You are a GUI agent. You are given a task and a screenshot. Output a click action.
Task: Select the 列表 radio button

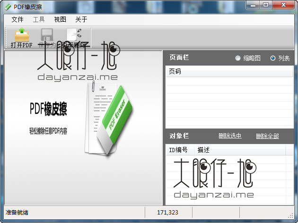[273, 58]
